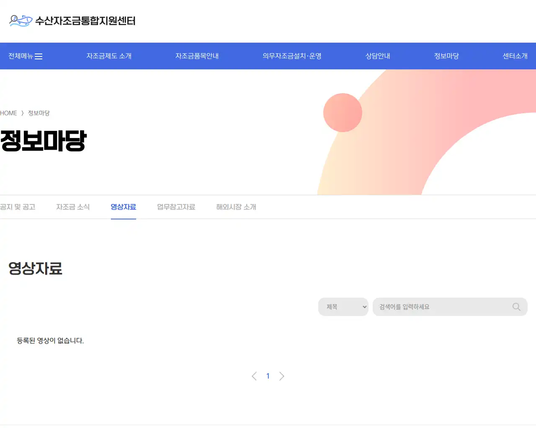Screen dimensions: 536x428
Task: Click the next page arrow
Action: [282, 376]
